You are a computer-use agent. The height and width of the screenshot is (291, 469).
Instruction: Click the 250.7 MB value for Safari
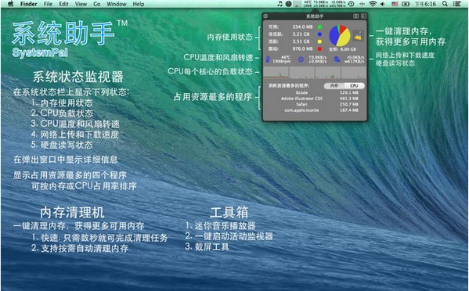pyautogui.click(x=348, y=104)
